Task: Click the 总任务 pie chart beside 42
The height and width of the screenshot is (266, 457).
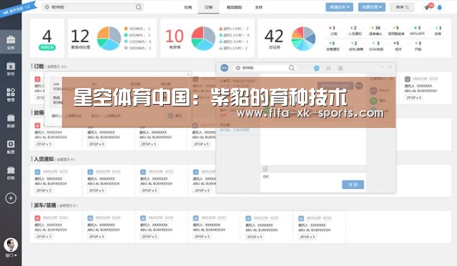Action: (303, 38)
